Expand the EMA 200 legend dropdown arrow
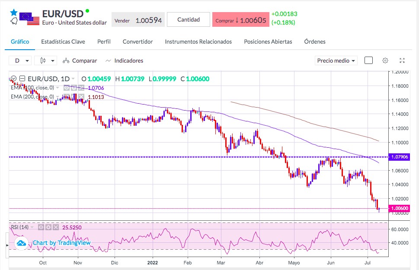This screenshot has height=270, width=419. pos(58,97)
